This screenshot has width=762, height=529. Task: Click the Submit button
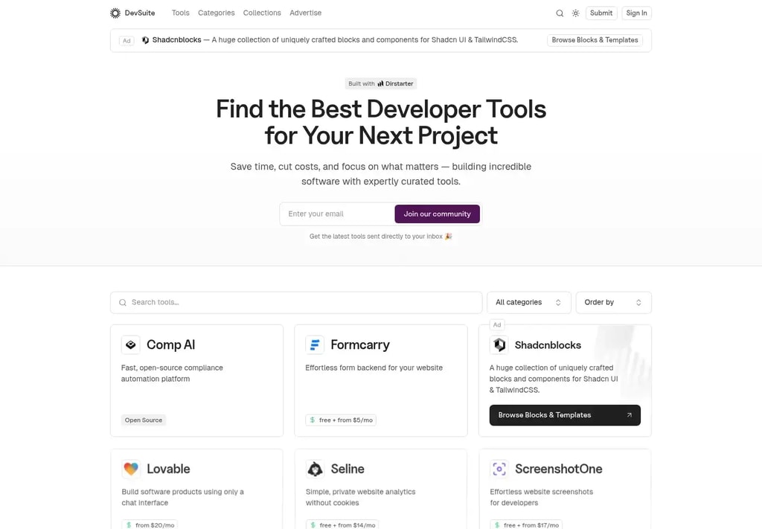601,13
